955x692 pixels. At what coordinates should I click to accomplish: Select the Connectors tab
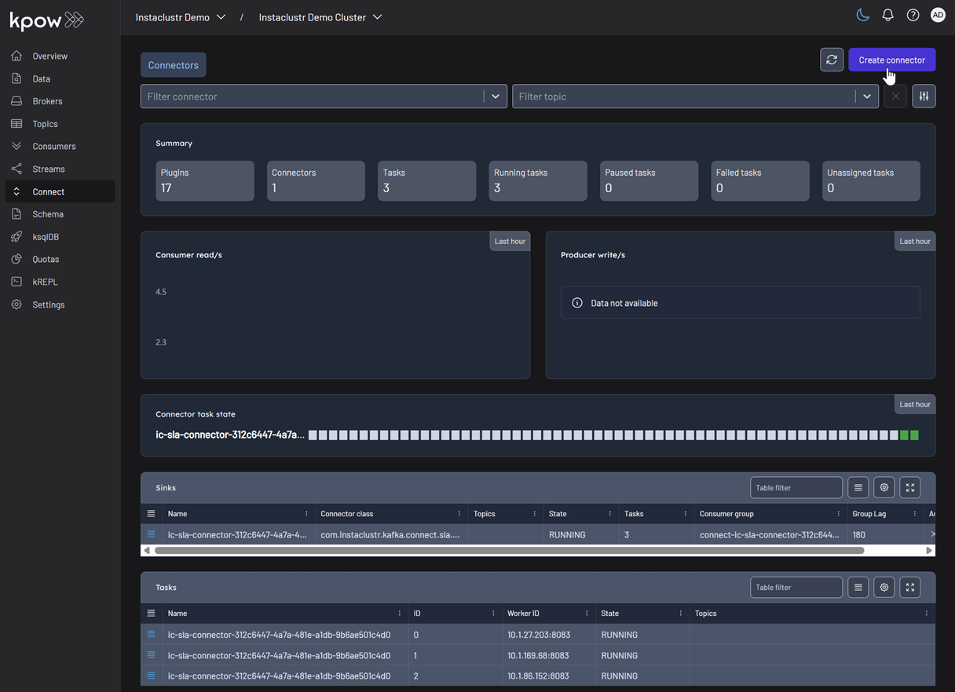173,64
